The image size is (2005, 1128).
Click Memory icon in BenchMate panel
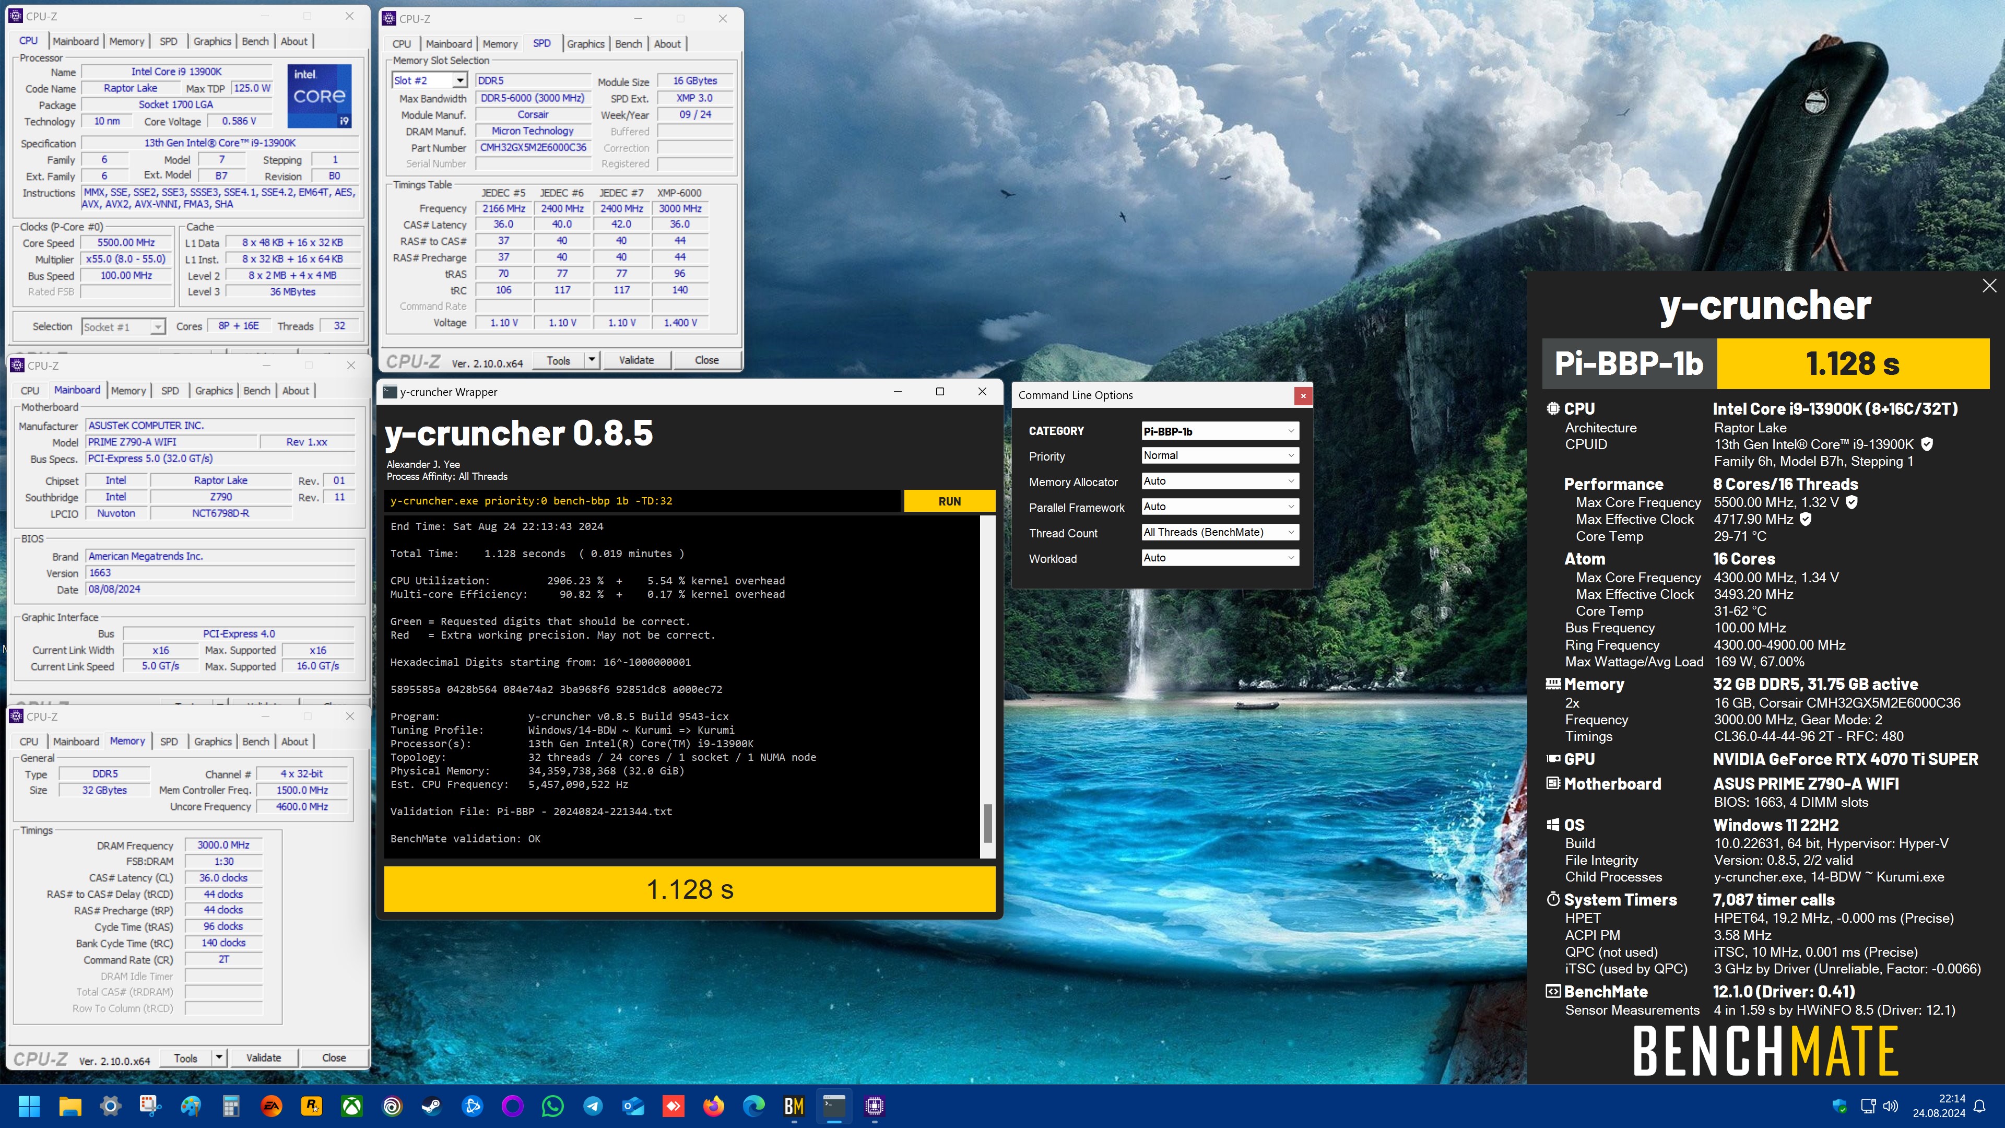click(x=1553, y=684)
